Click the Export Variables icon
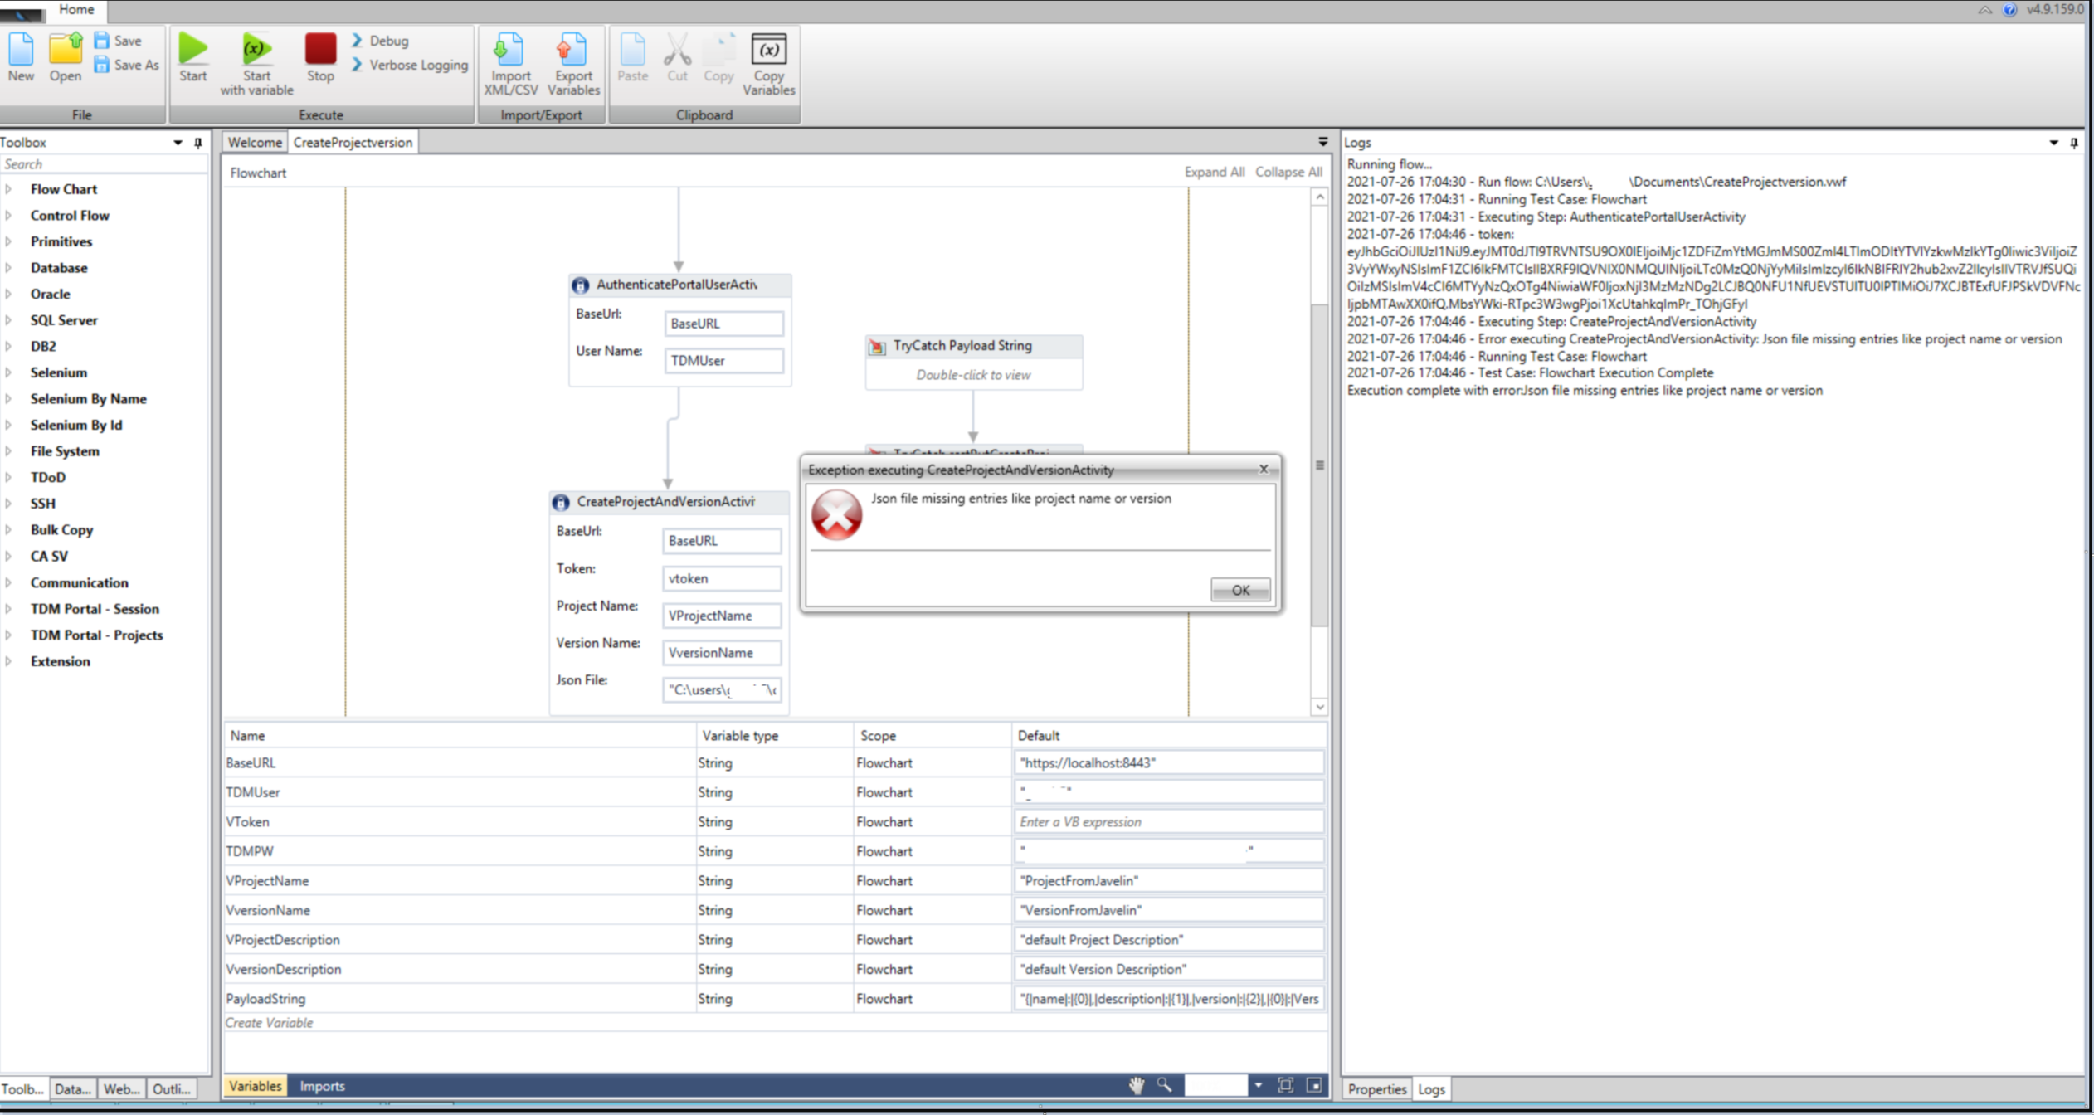The image size is (2094, 1115). coord(572,51)
